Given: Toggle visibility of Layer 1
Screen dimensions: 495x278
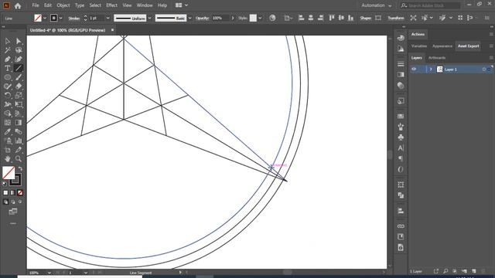Looking at the screenshot, I should point(414,69).
